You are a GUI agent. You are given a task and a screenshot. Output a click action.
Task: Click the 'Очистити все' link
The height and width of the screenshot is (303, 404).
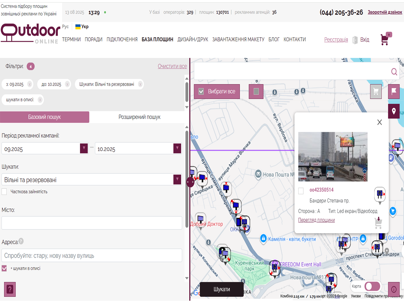click(x=172, y=66)
